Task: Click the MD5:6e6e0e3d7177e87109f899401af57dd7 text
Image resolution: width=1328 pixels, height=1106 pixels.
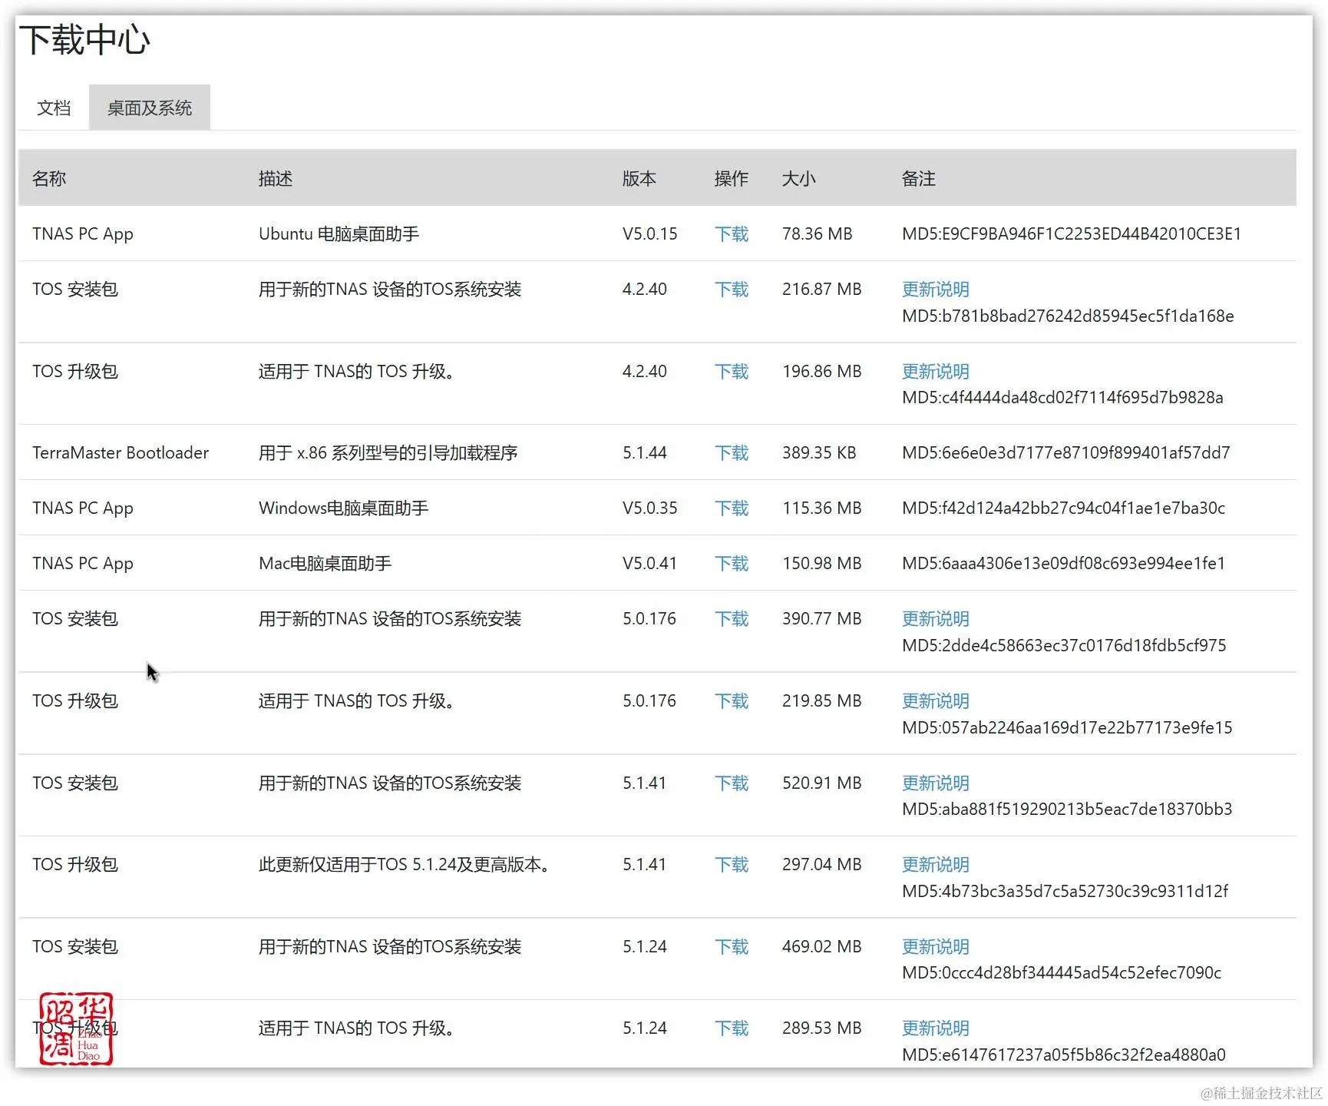Action: click(1066, 453)
